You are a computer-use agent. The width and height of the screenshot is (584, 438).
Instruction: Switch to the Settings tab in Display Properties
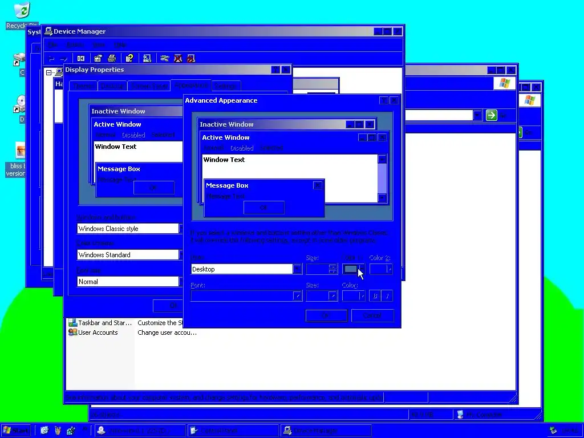[x=226, y=86]
